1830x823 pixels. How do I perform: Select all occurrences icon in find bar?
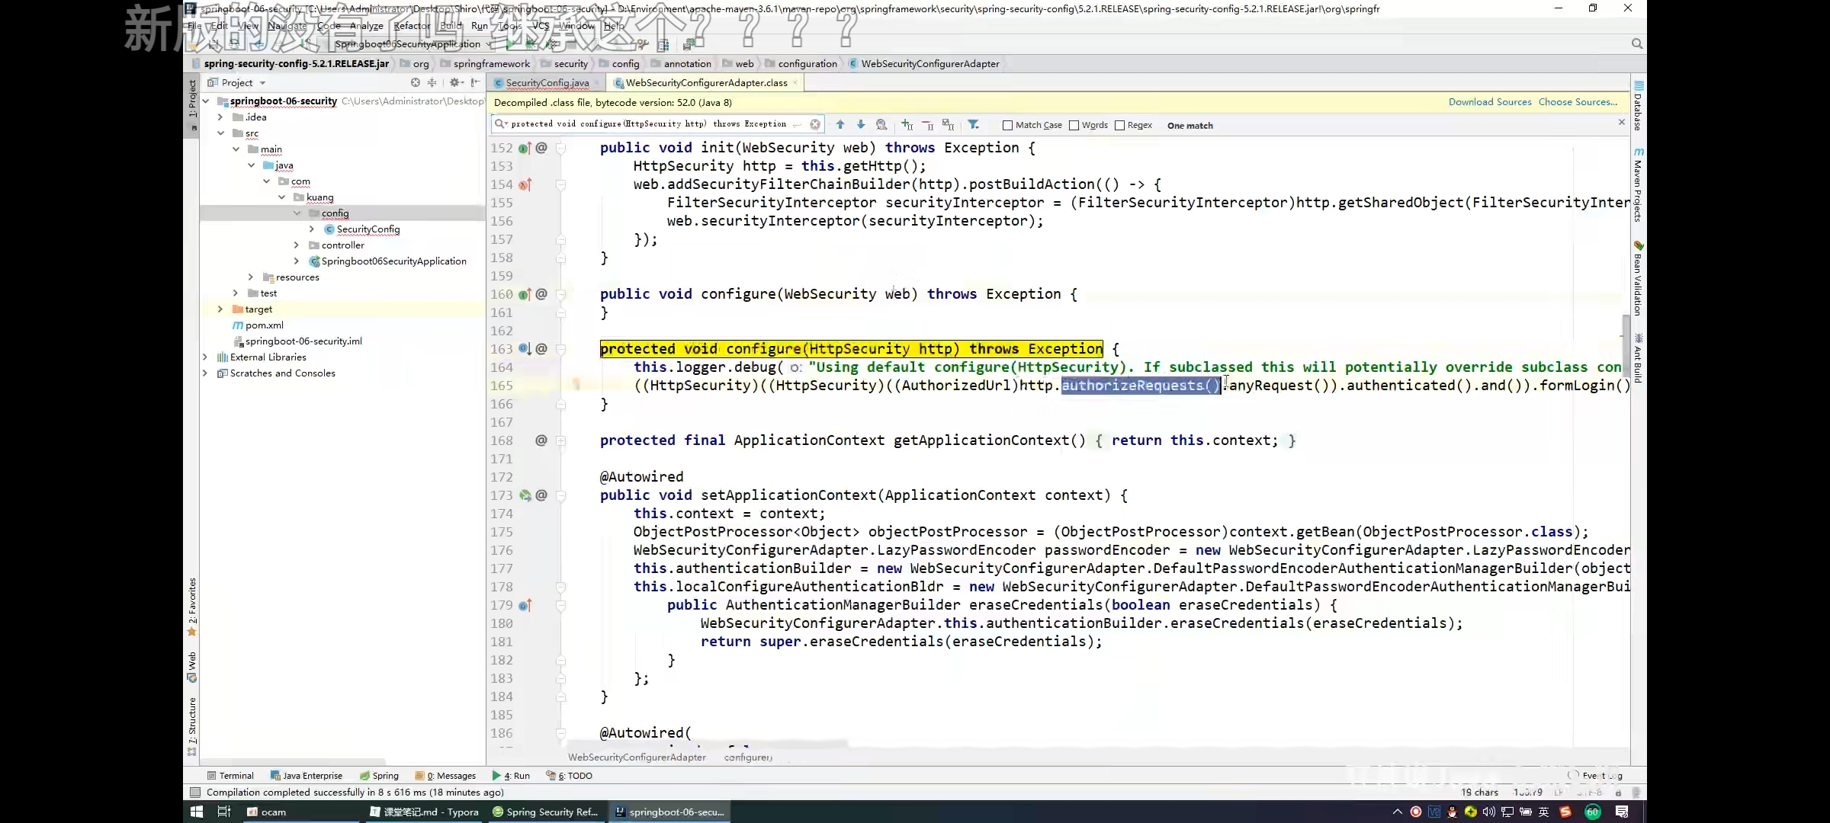(948, 124)
